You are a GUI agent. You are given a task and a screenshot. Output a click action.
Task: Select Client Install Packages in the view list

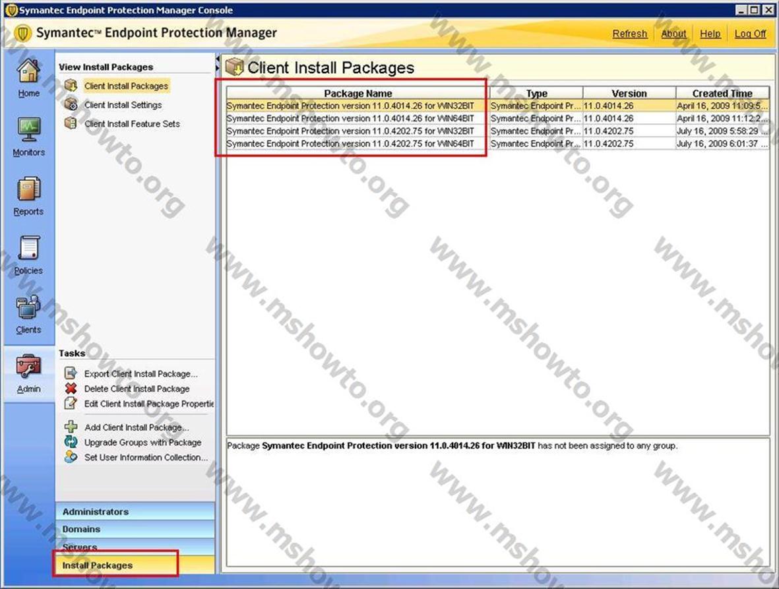pos(126,86)
